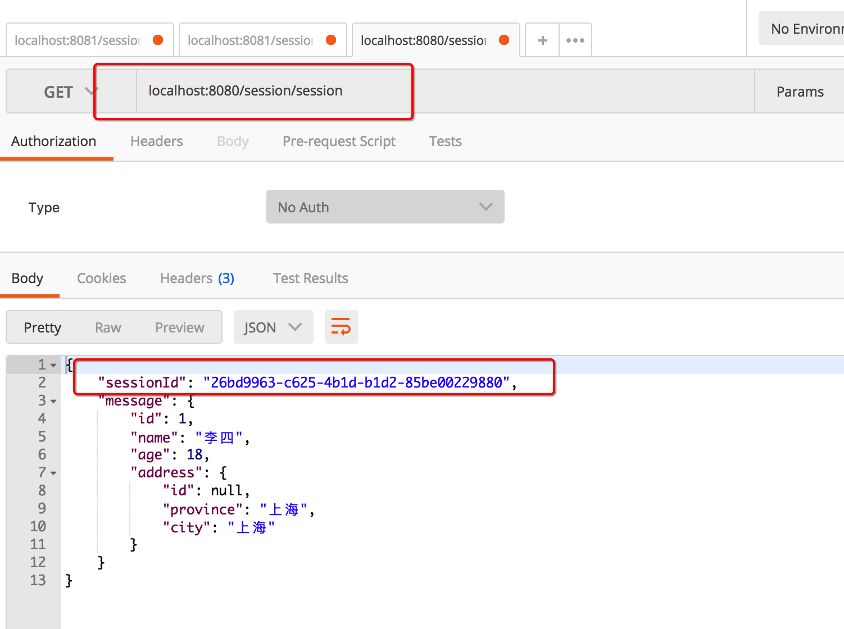Click the Params button
Image resolution: width=844 pixels, height=629 pixels.
click(800, 92)
